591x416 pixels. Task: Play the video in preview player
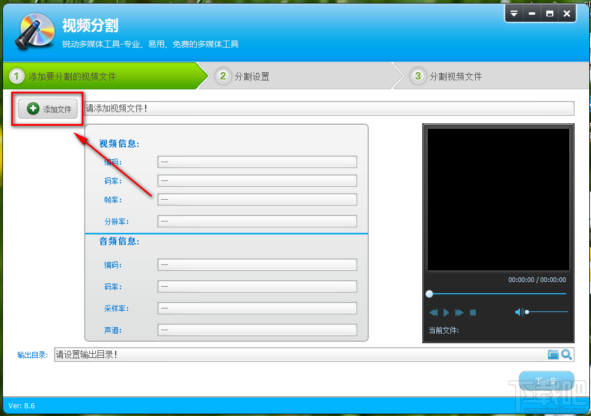(x=446, y=313)
